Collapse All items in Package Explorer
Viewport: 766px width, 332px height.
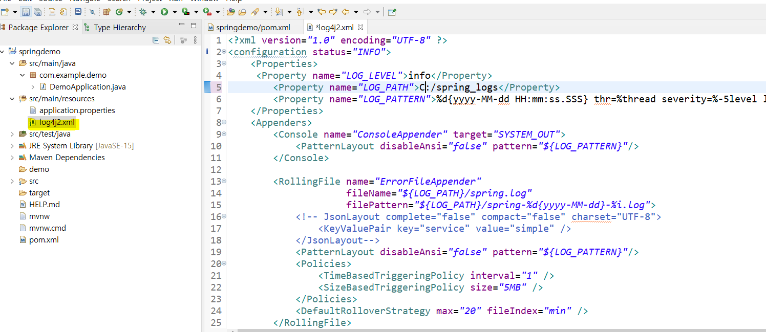tap(156, 40)
